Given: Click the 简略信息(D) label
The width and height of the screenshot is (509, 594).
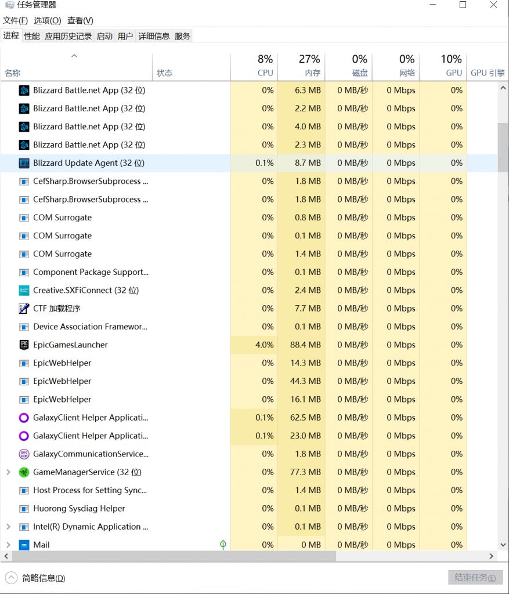Looking at the screenshot, I should [x=44, y=578].
